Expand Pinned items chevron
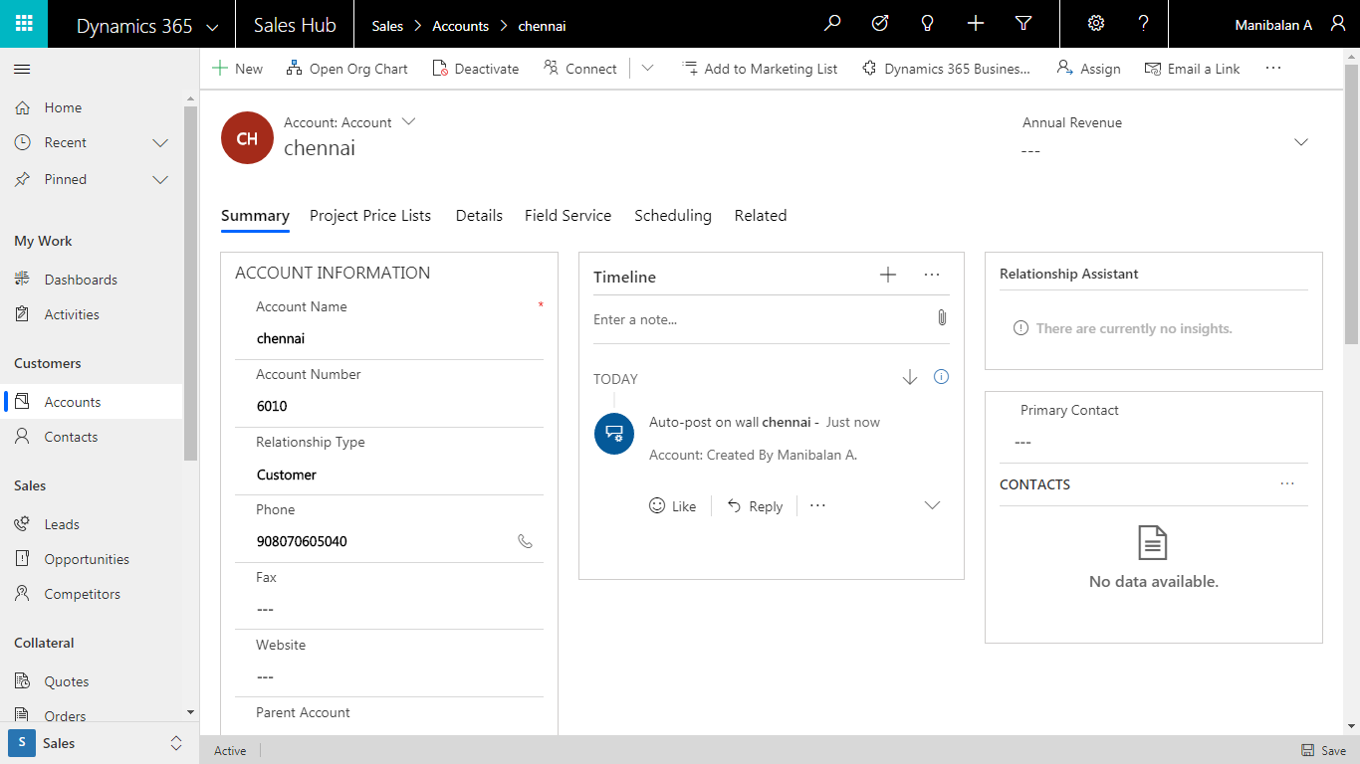 coord(160,179)
